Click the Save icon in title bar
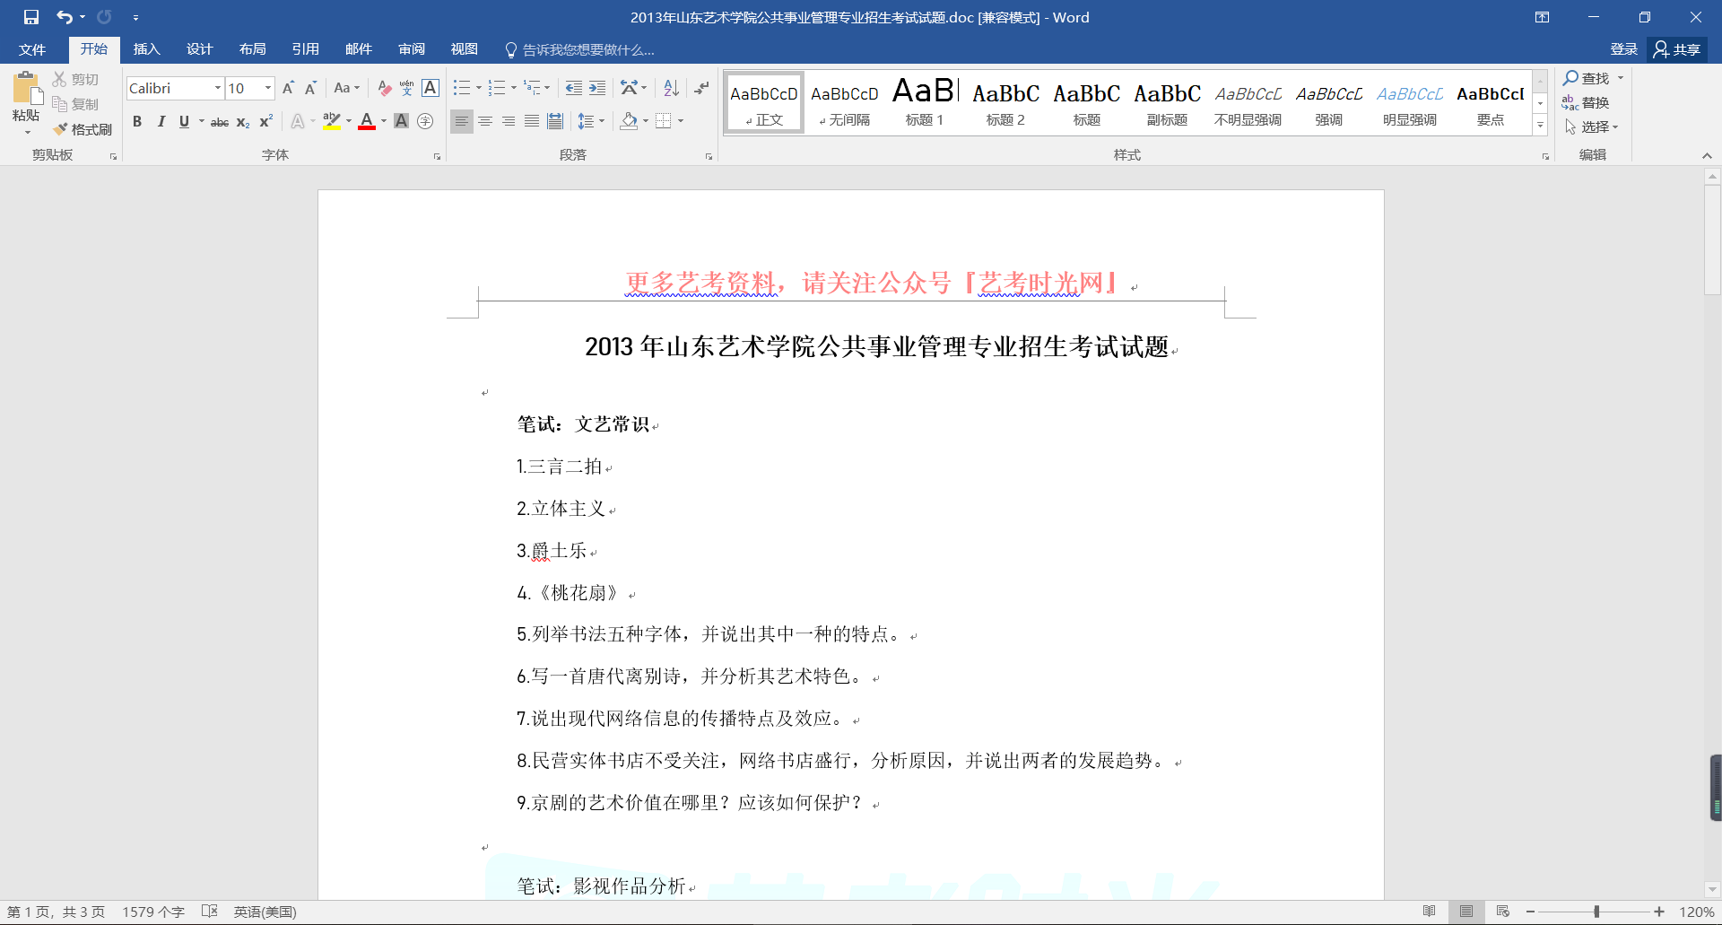1722x925 pixels. 31,17
